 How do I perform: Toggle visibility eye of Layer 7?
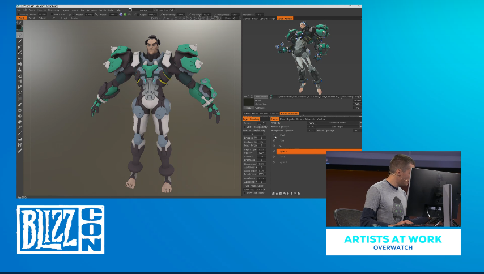tap(274, 151)
